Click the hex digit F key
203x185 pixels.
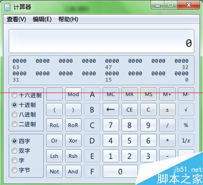[x=92, y=171]
